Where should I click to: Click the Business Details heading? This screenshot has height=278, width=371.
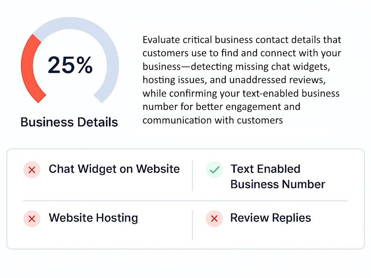coord(69,122)
